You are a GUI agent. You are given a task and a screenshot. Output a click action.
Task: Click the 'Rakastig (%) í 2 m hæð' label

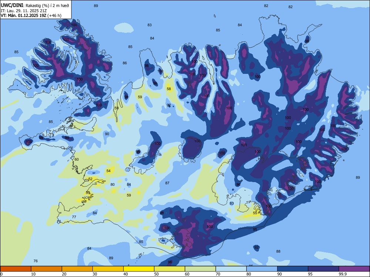point(47,6)
